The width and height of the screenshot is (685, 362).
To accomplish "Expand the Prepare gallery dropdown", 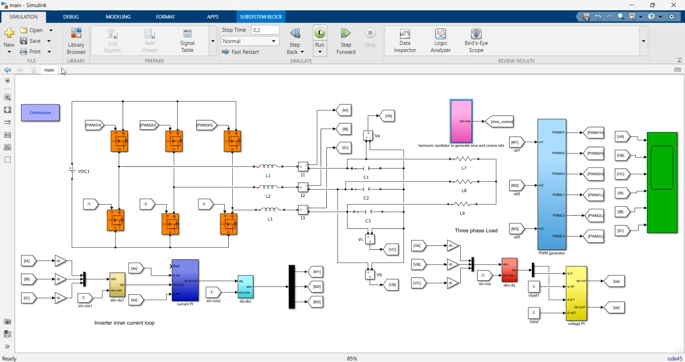I will [213, 41].
